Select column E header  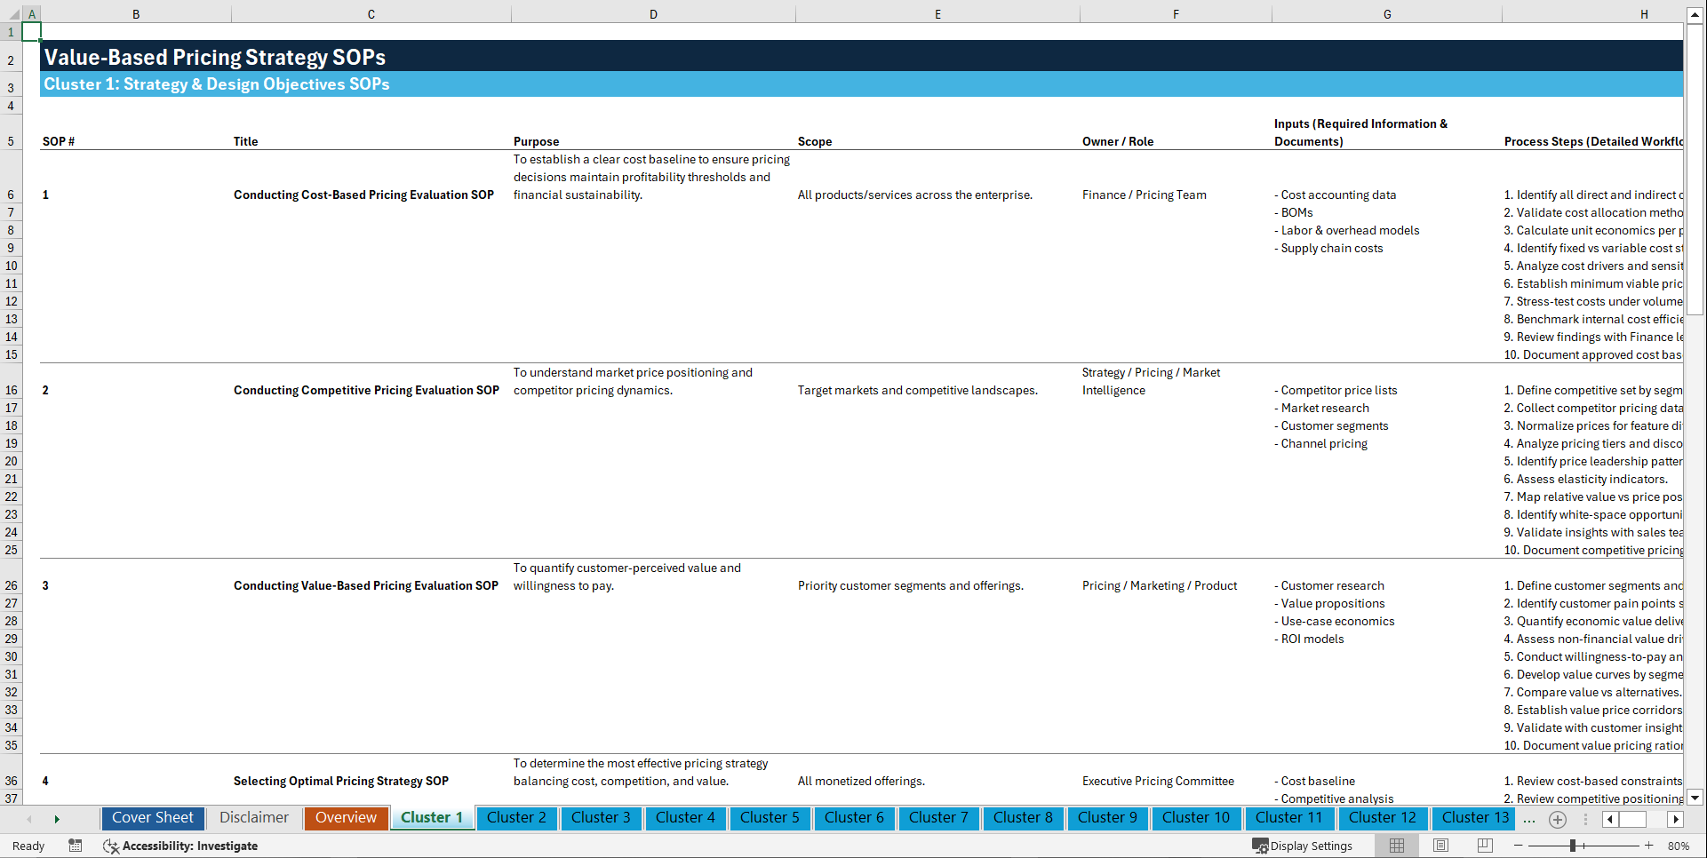tap(938, 13)
